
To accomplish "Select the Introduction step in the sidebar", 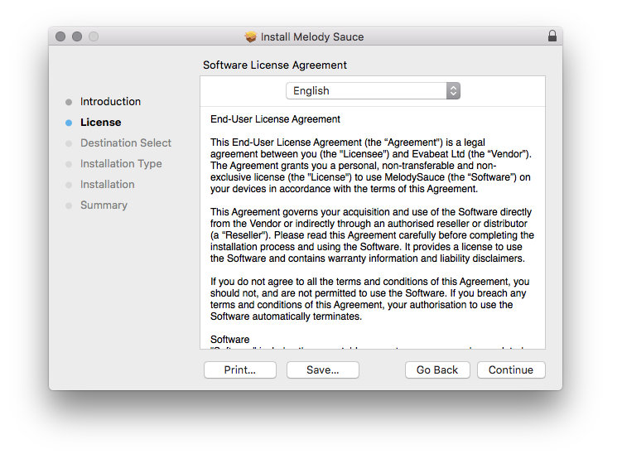I will (x=110, y=102).
